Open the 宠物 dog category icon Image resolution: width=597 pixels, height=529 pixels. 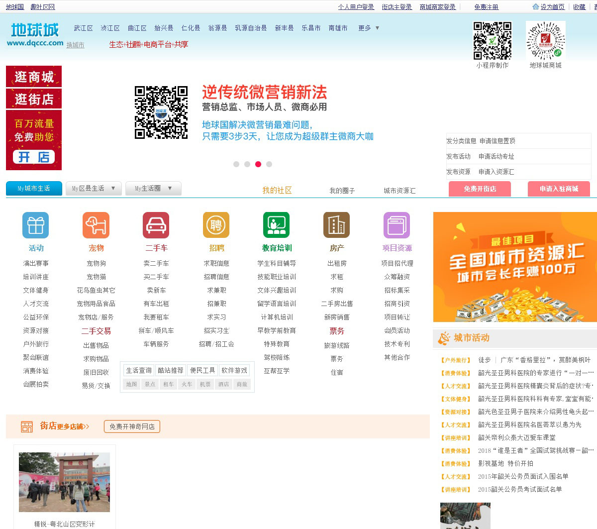coord(96,225)
